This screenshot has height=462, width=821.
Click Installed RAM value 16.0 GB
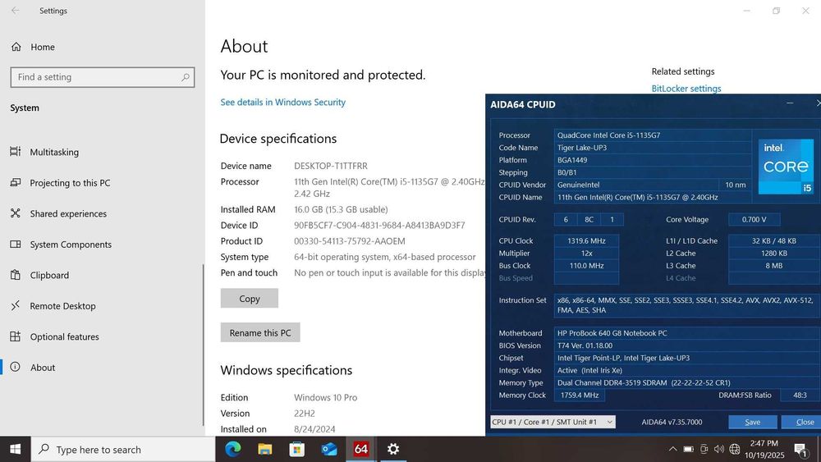pos(341,209)
